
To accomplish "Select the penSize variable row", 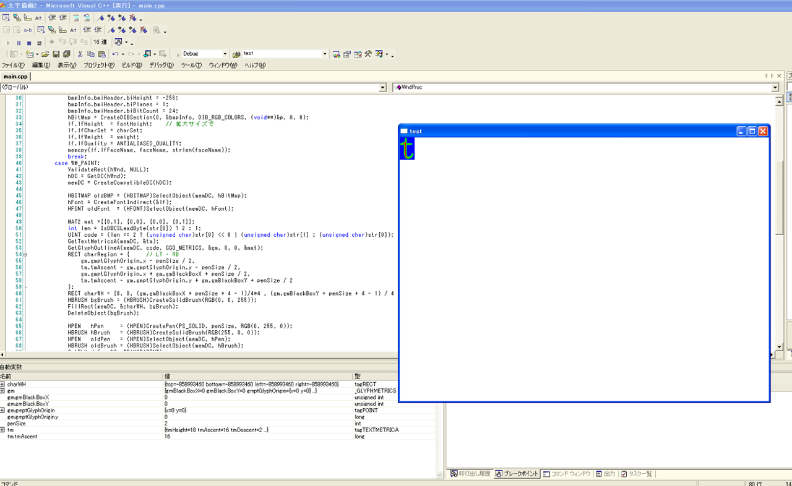I will tap(218, 423).
